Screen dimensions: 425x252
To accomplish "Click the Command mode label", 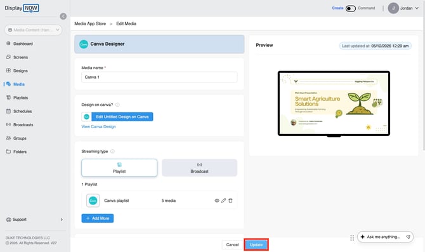I will tap(367, 8).
